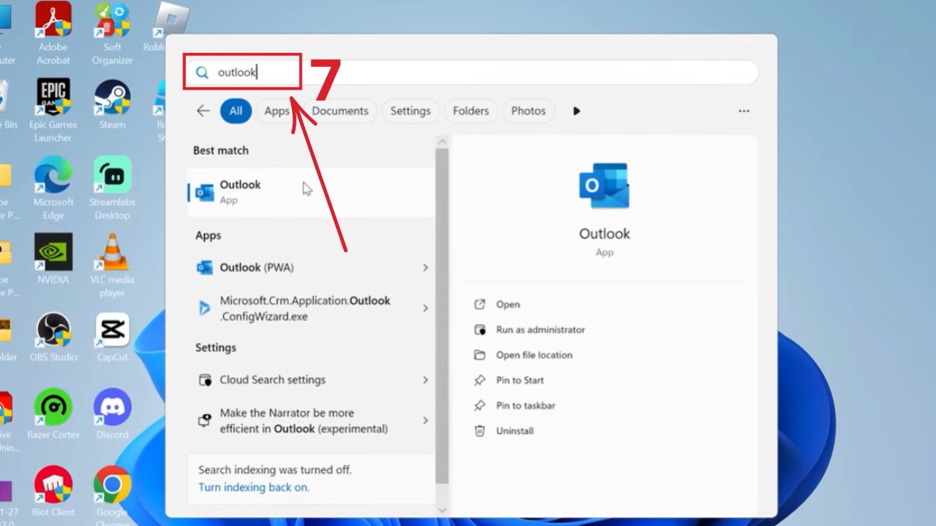Launch Streamlabs Desktop icon

112,187
